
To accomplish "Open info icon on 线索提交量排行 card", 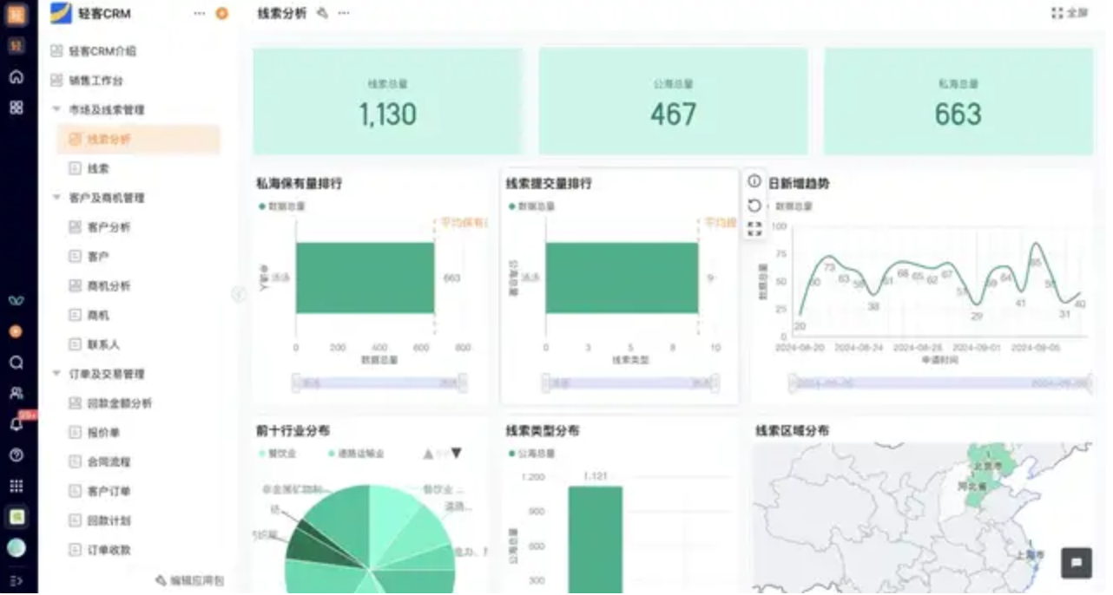I will [x=754, y=181].
